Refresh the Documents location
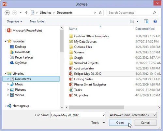This screenshot has width=163, height=131. coord(100,13)
